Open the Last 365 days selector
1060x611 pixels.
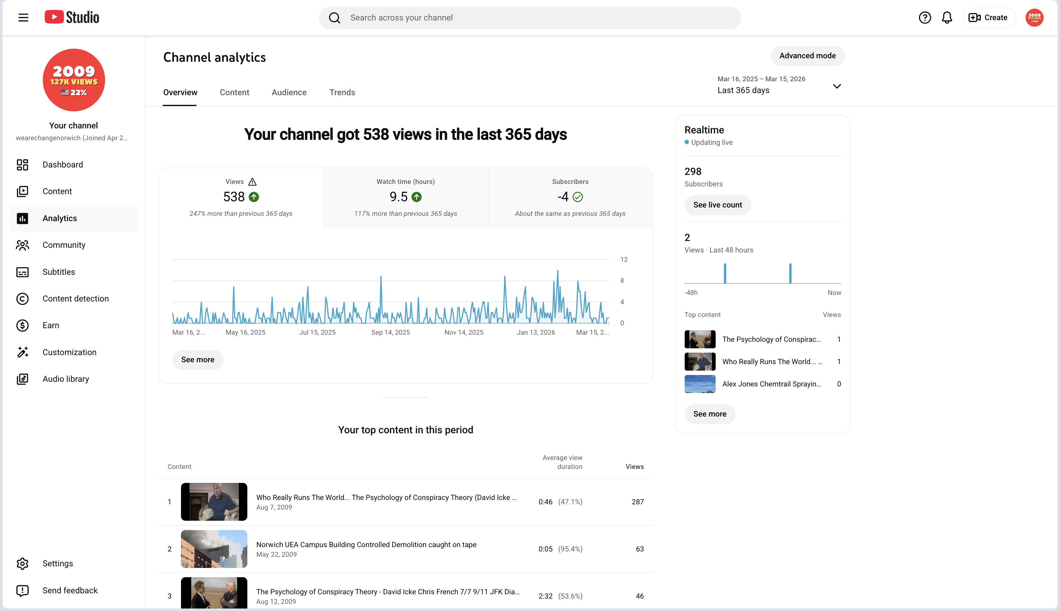pos(780,85)
